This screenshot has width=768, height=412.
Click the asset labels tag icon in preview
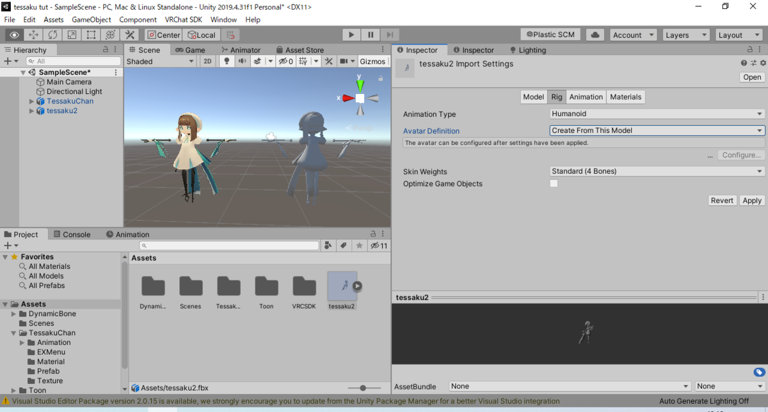pos(759,372)
